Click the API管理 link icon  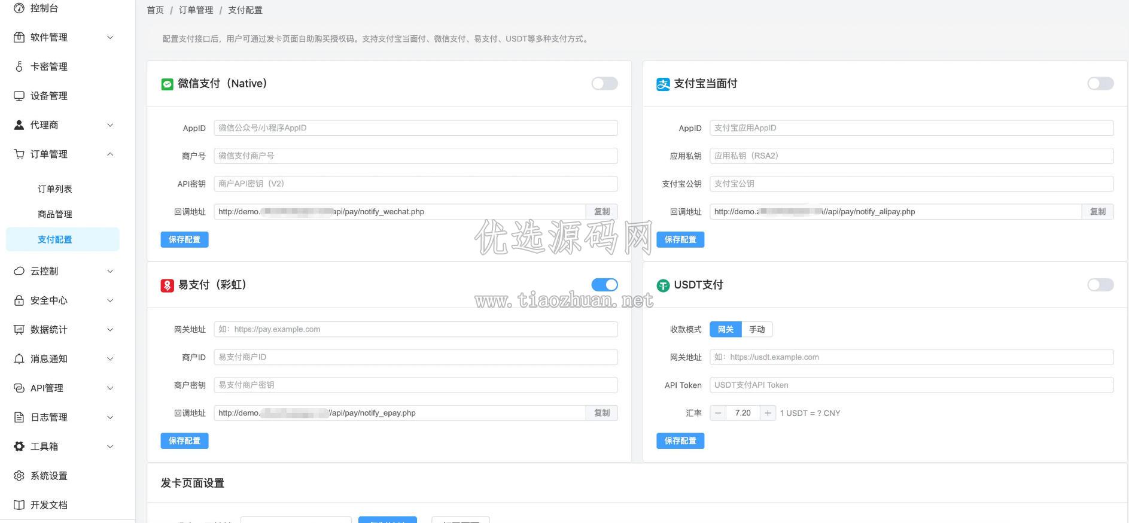coord(19,388)
